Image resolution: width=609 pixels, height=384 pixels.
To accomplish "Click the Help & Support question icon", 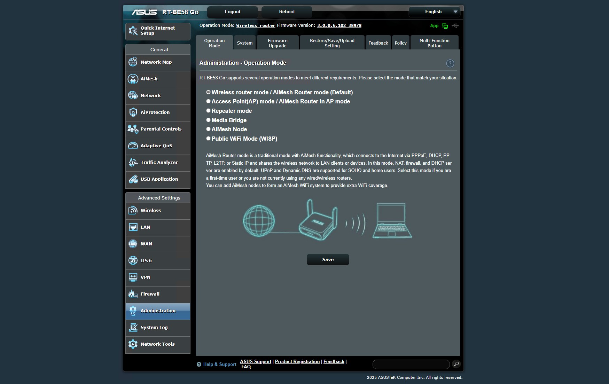I will 199,364.
